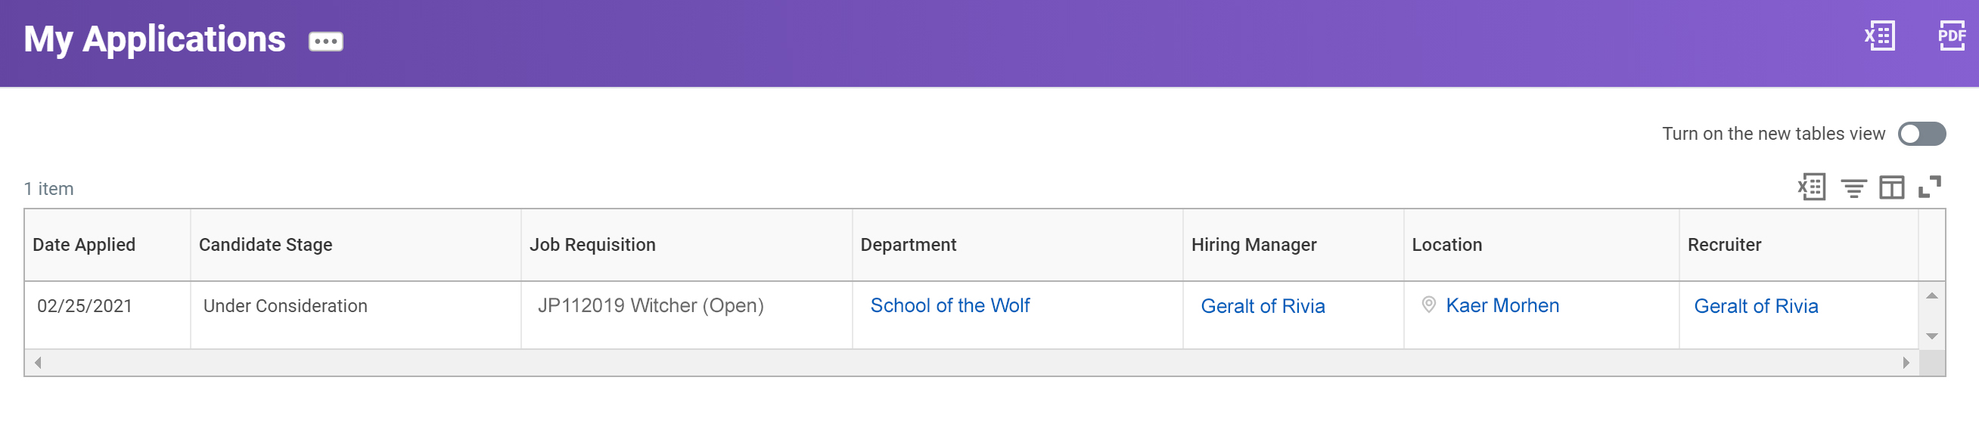Open School of the Wolf department link
The image size is (1979, 433).
coord(949,305)
